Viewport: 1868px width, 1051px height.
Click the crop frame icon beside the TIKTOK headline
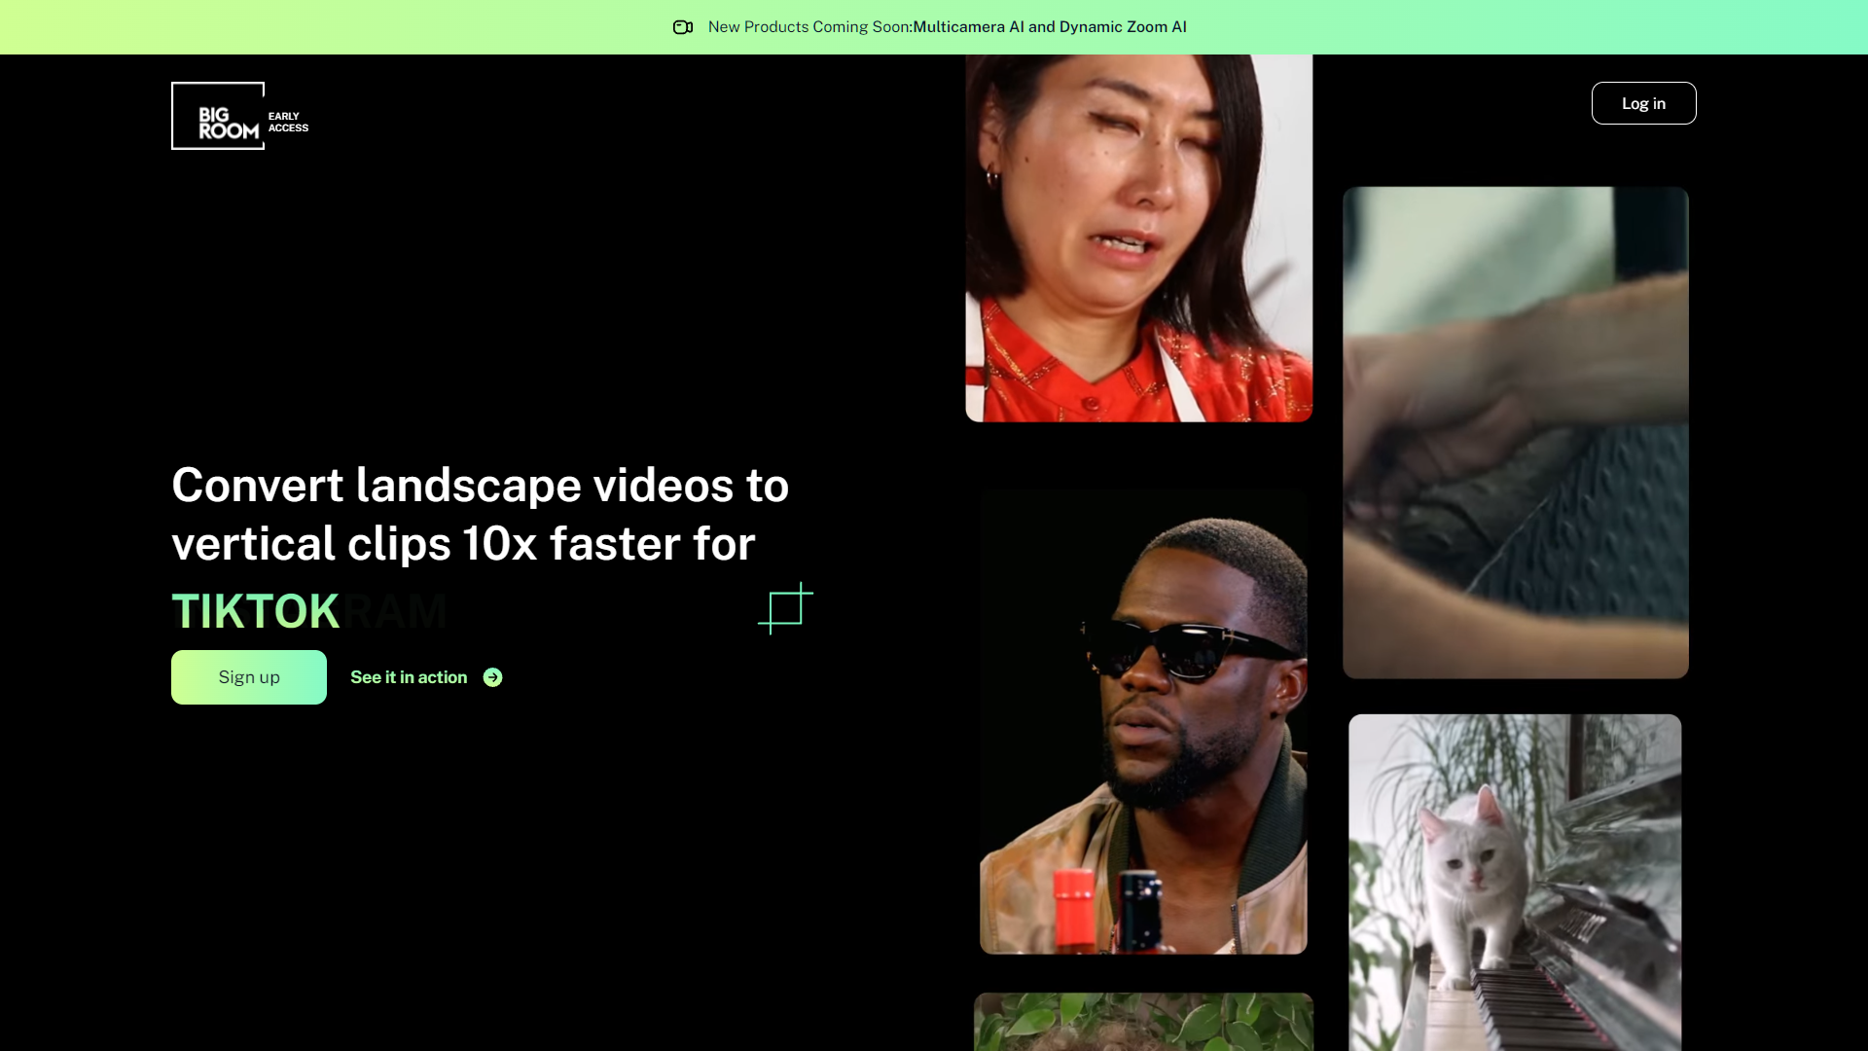(x=784, y=607)
